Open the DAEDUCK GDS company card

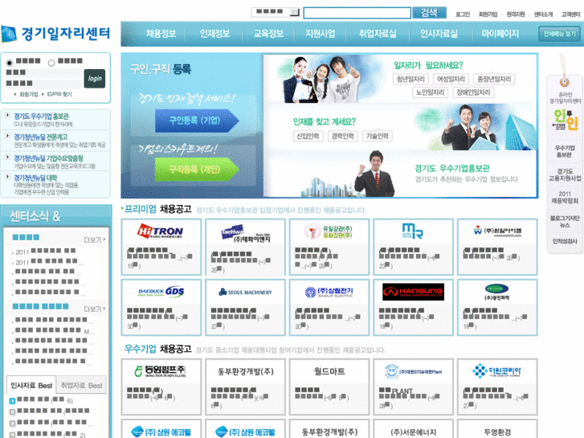click(x=161, y=308)
